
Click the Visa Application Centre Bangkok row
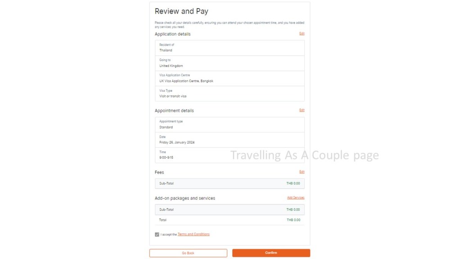tap(230, 78)
